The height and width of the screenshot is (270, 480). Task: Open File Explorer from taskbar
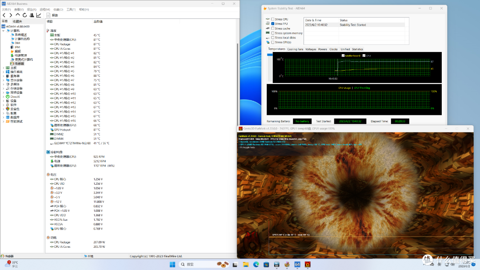click(x=245, y=264)
